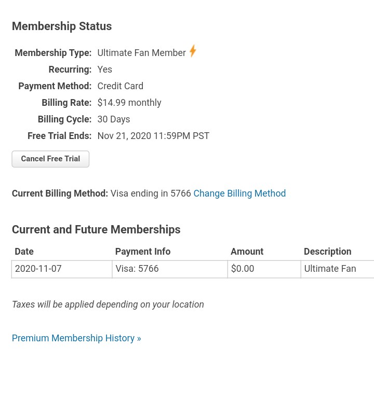Open the Change Billing Method link
This screenshot has height=402, width=374.
coord(239,193)
